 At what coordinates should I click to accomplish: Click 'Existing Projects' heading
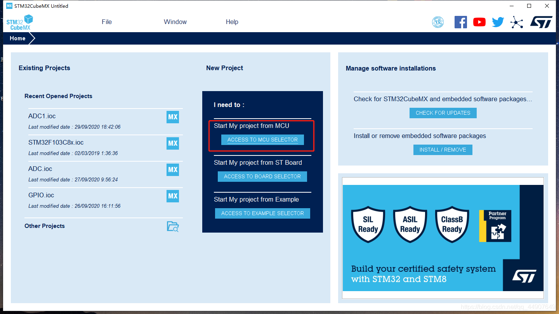(44, 68)
